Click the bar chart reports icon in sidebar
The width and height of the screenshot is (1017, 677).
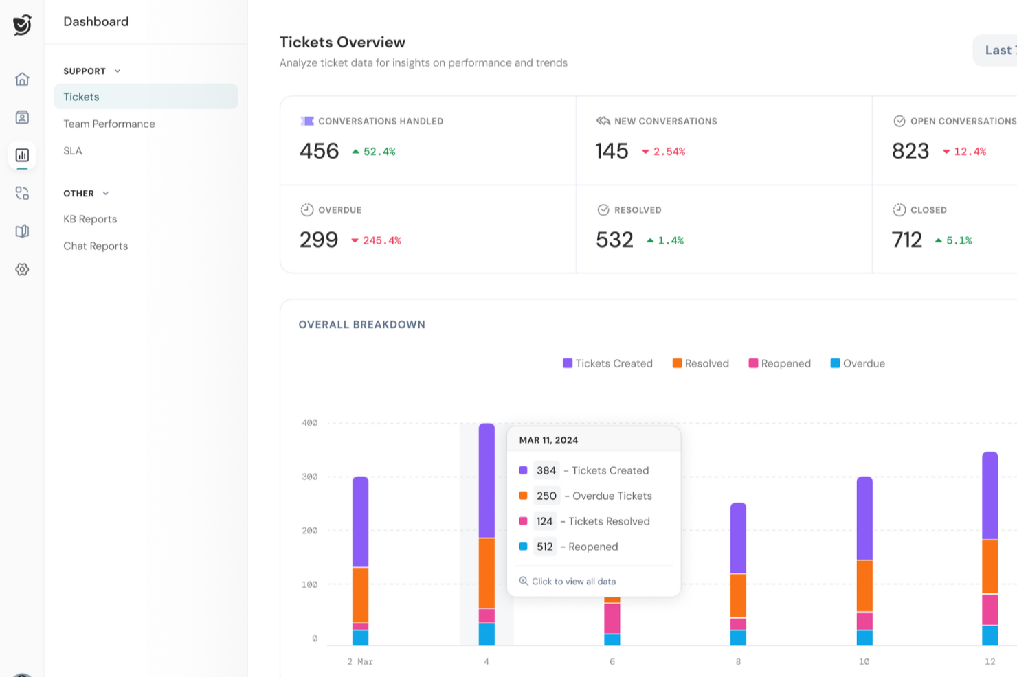pos(22,155)
